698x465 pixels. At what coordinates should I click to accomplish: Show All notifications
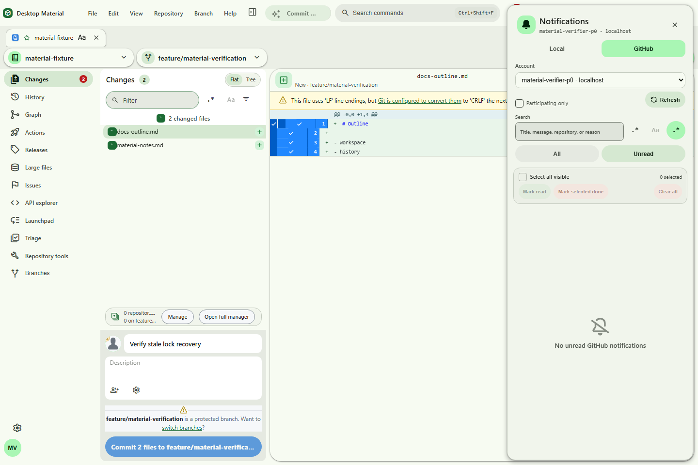(x=557, y=154)
